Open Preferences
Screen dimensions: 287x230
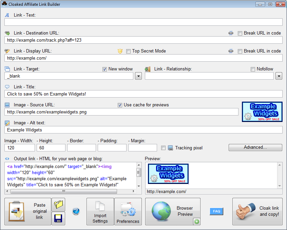click(128, 211)
